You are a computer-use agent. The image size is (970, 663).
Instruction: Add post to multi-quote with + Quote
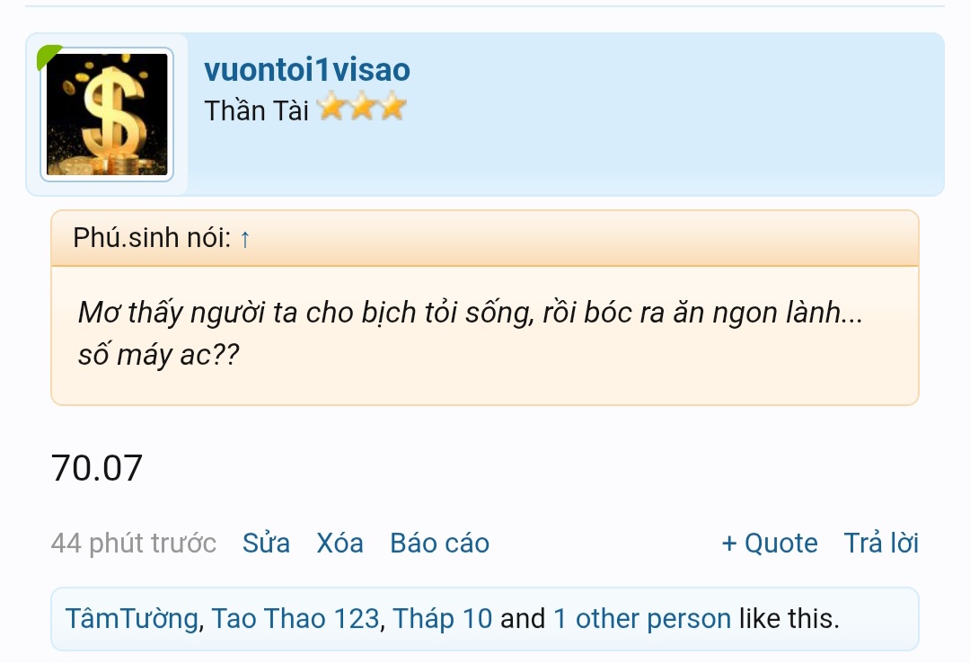770,544
